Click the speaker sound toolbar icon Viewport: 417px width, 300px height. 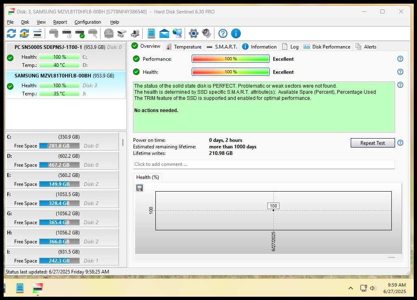click(206, 33)
